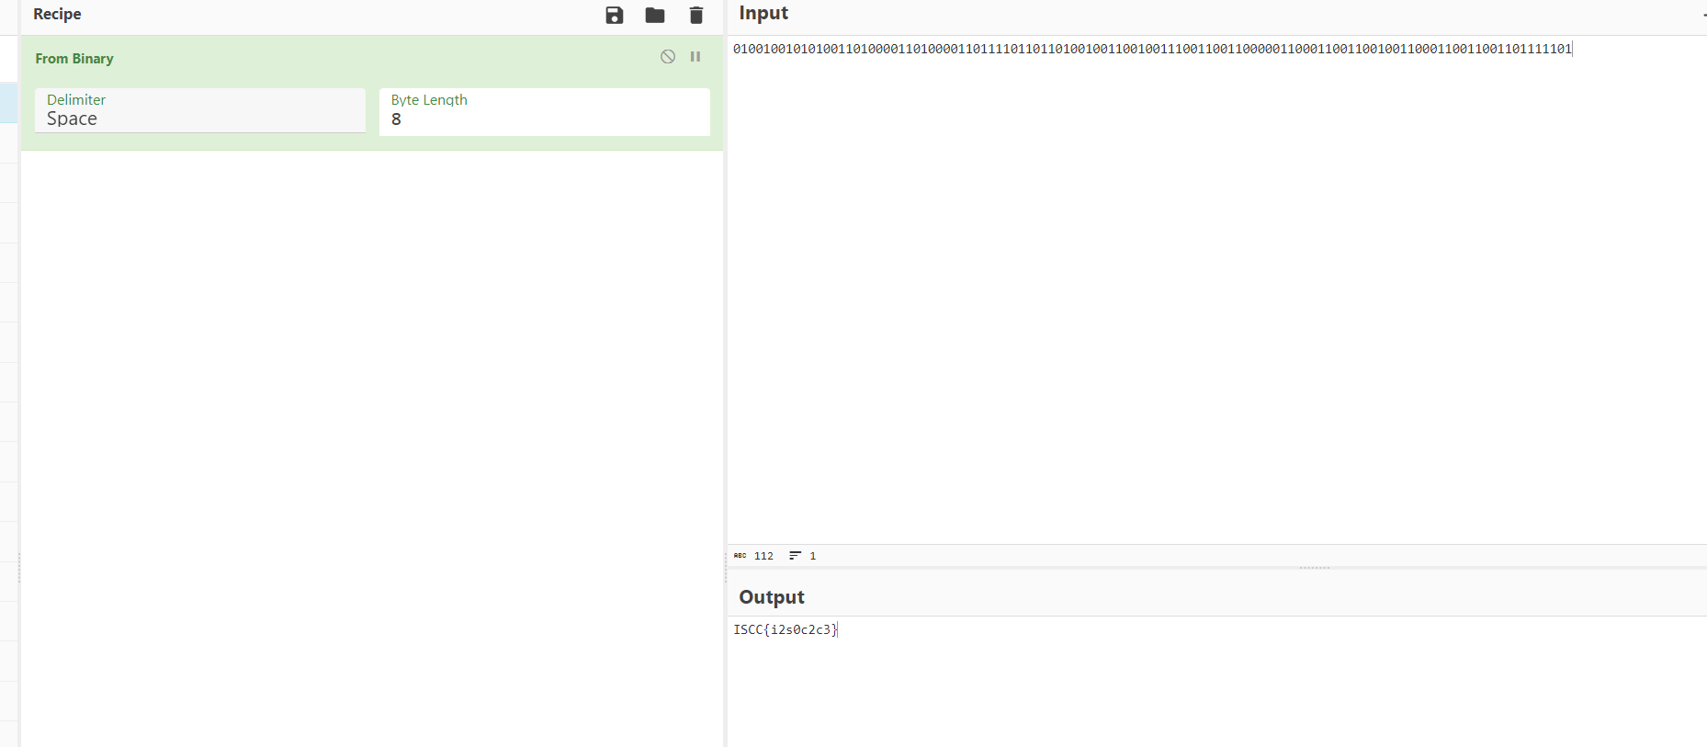Click the Output panel heading
Screen dimensions: 1707x747
coord(772,597)
